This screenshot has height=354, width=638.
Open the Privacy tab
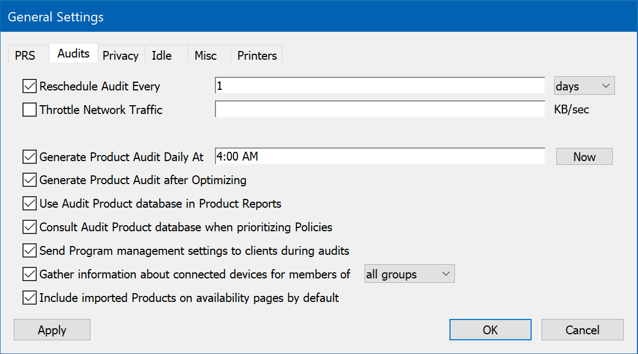click(121, 55)
